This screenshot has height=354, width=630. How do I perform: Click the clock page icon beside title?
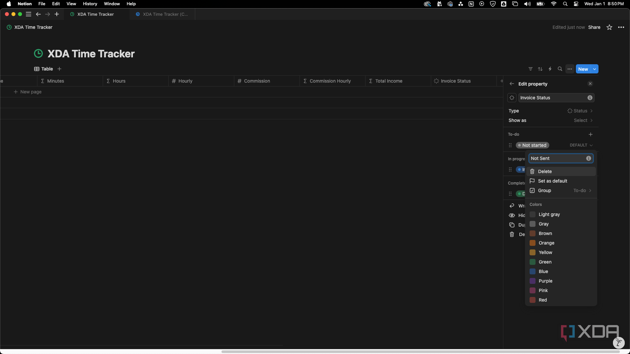(38, 53)
